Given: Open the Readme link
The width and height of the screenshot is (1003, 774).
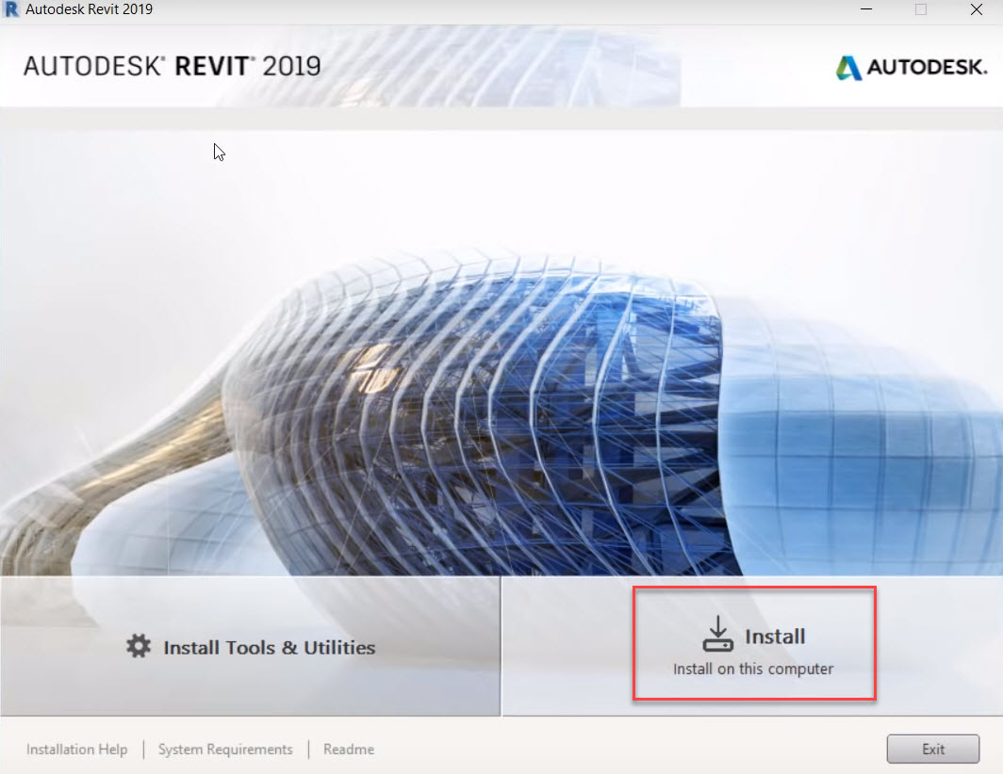Looking at the screenshot, I should point(349,750).
